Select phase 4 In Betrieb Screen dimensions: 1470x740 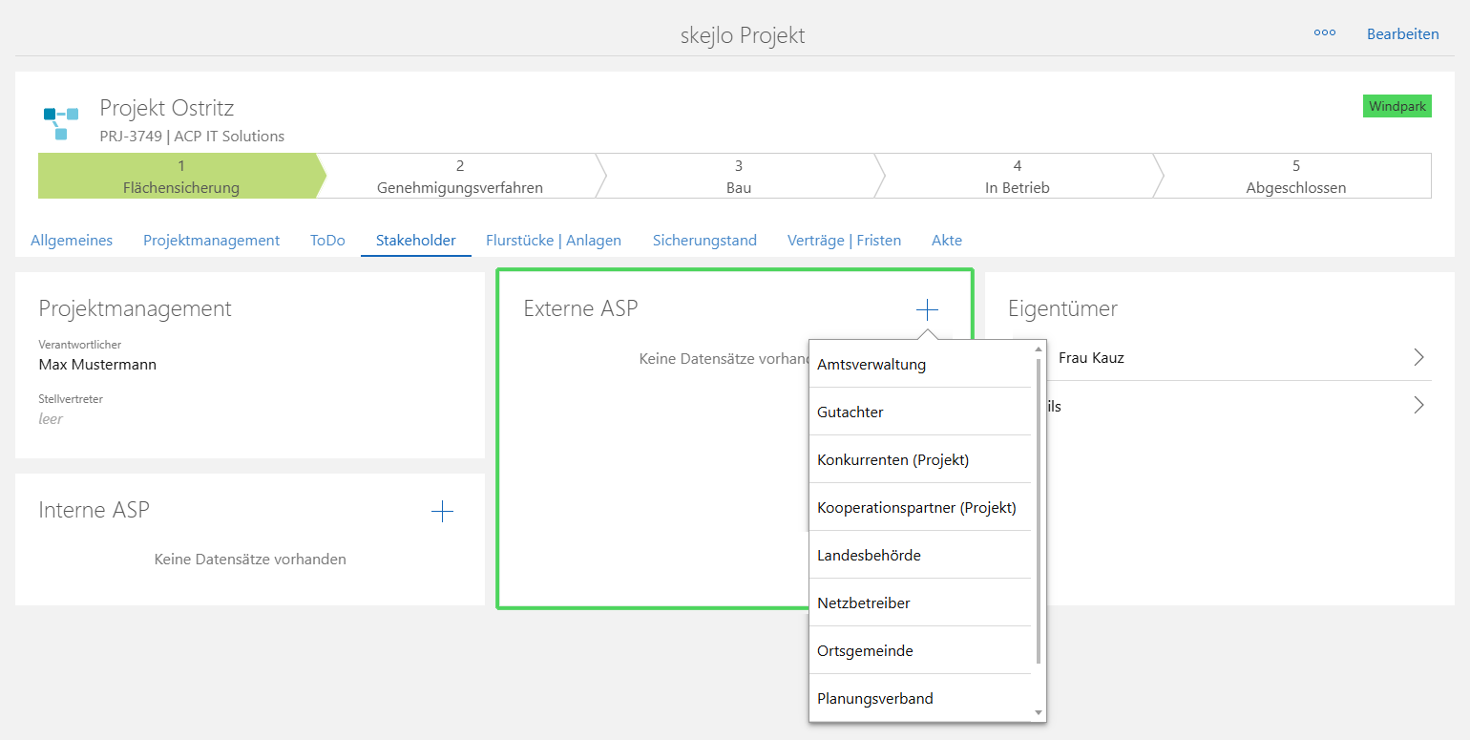pos(1018,176)
